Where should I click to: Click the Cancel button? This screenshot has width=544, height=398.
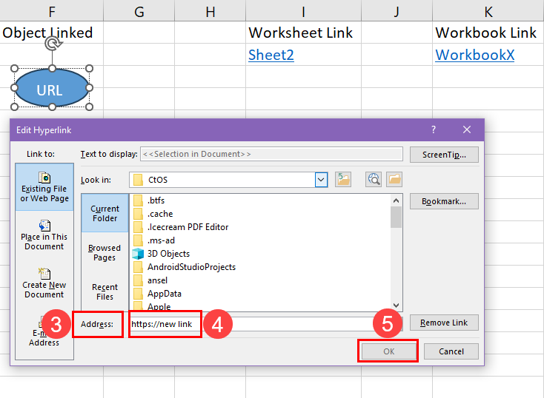(451, 351)
